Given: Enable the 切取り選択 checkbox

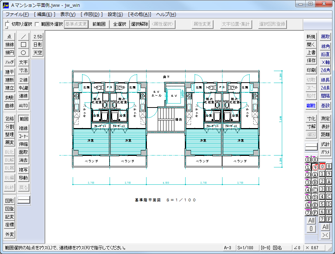Looking at the screenshot, I should pyautogui.click(x=7, y=24).
